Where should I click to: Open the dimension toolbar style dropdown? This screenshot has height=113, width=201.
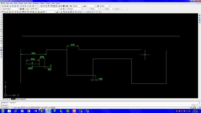51,12
